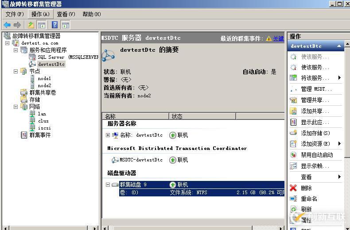Viewport: 350px width, 230px height.
Task: Click the 添加共享 folder icon
Action: (x=293, y=111)
